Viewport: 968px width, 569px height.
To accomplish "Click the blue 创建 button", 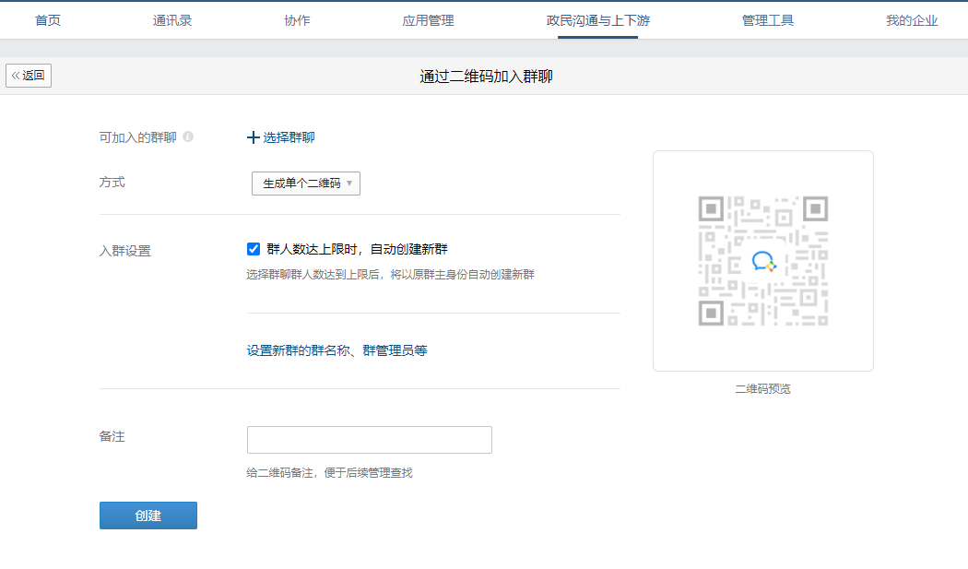I will coord(148,516).
